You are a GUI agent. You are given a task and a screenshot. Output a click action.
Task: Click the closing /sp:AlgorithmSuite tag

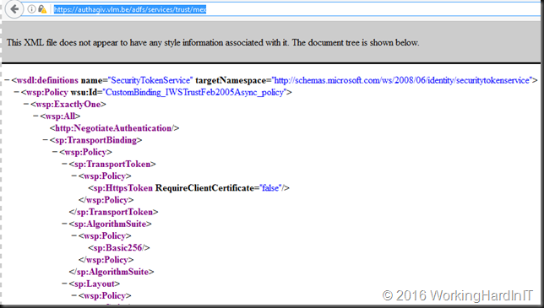[112, 272]
